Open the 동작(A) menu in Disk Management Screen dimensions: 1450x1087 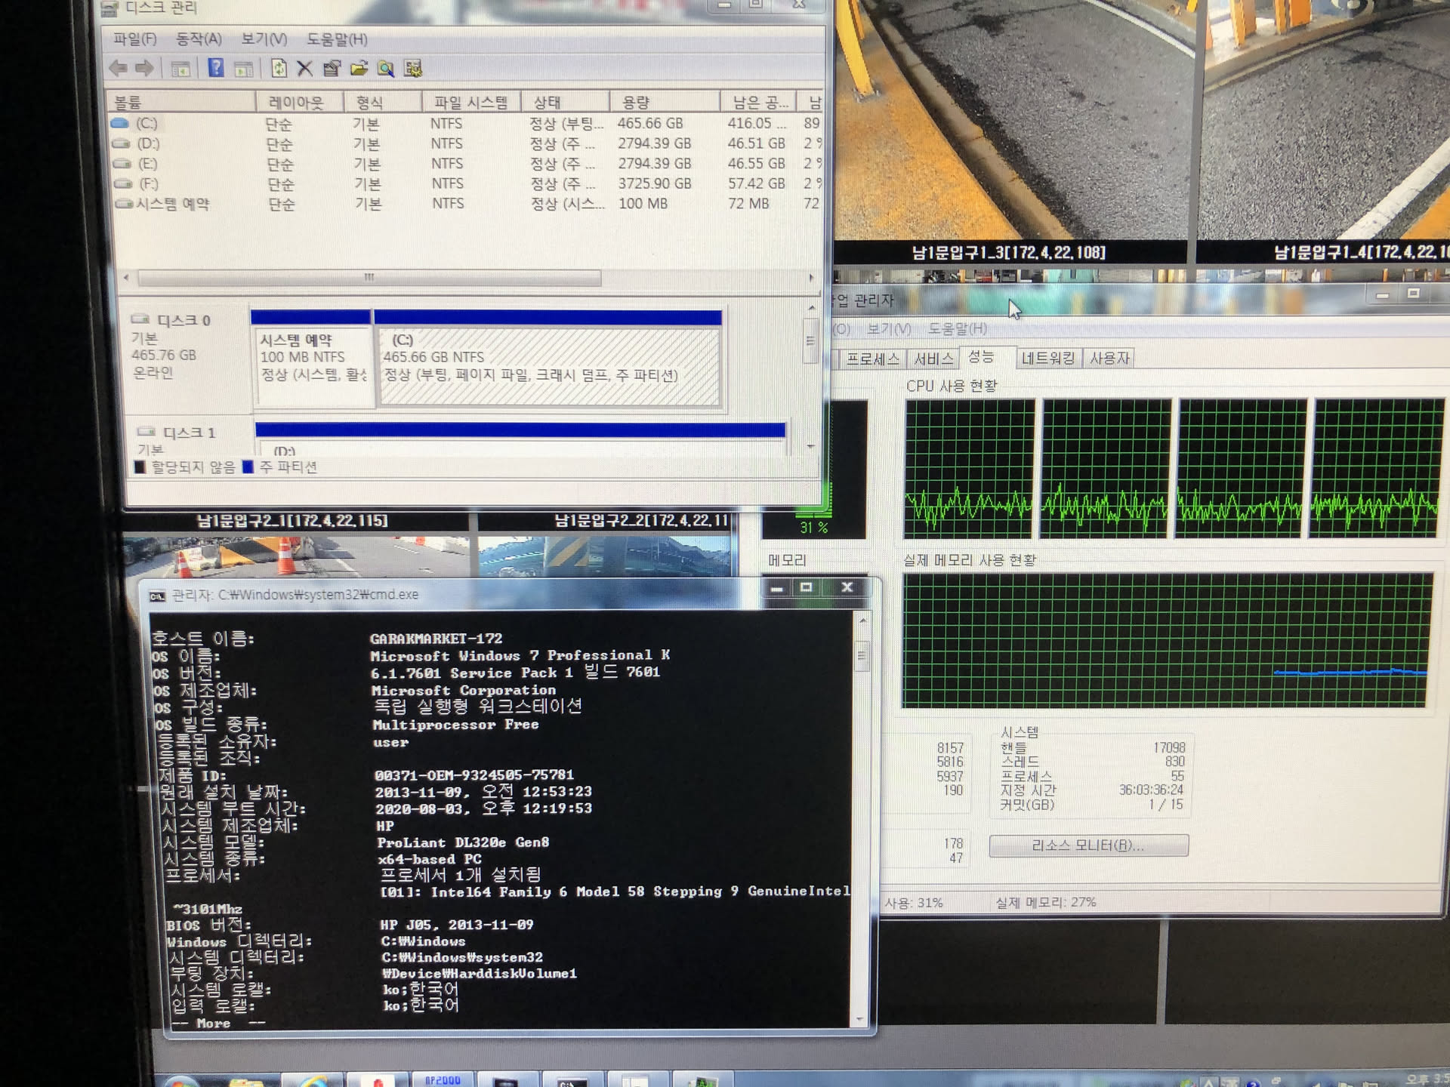coord(199,39)
